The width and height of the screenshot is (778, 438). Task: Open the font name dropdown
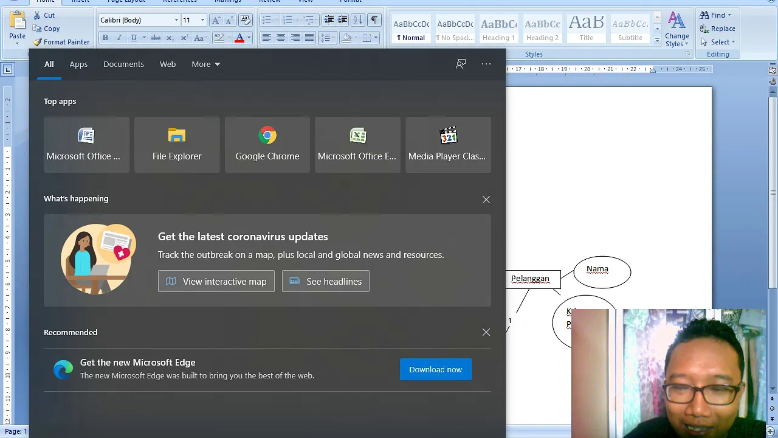[x=176, y=20]
